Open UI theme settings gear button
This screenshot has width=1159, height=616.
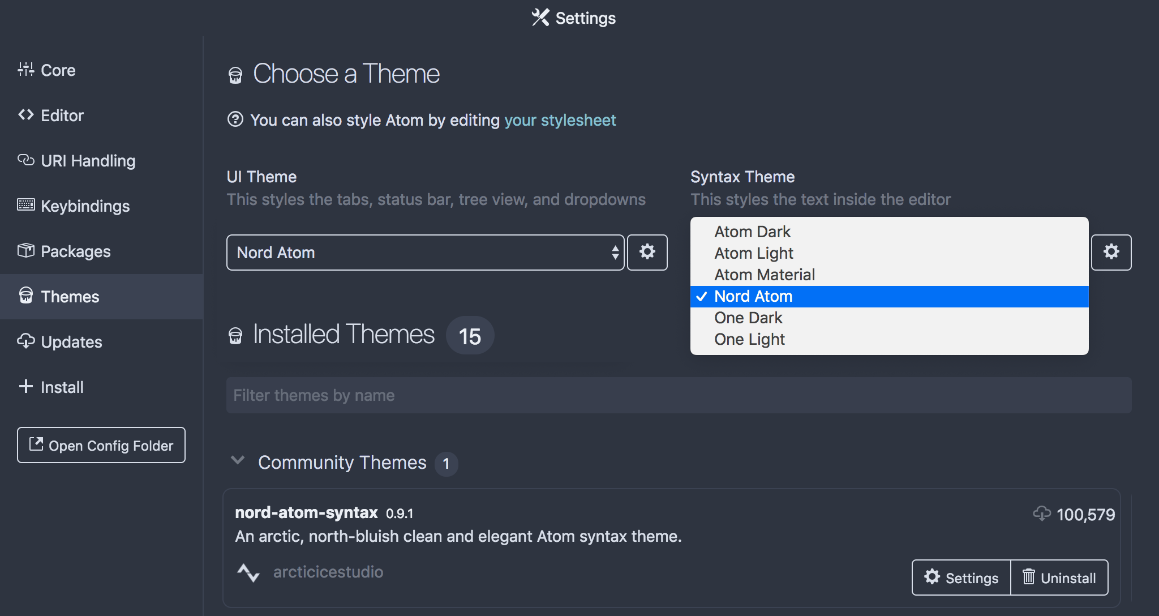click(x=647, y=253)
